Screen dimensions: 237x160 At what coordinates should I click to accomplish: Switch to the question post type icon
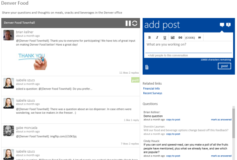228,25
